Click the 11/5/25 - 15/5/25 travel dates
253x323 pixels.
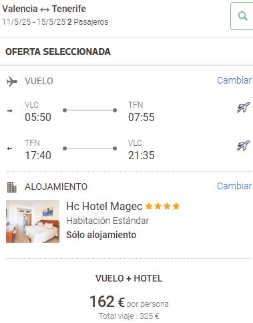point(34,22)
